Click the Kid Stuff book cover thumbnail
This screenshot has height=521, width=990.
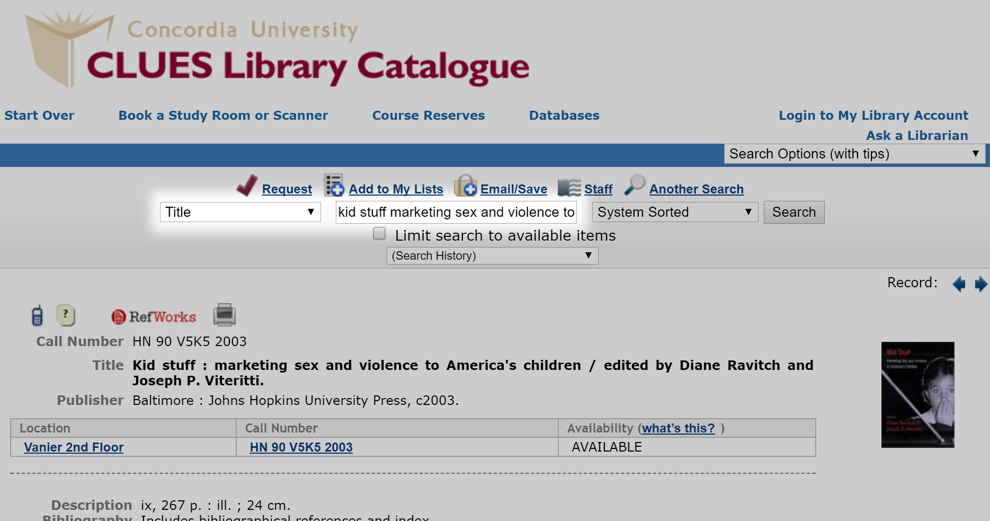tap(917, 395)
